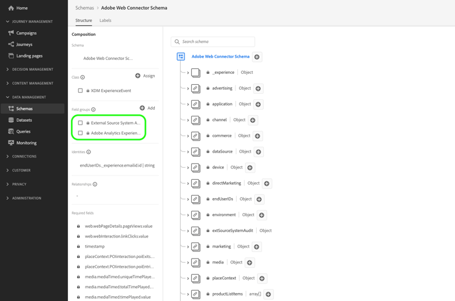
Task: Click the plus icon on the endUserIDs row
Action: [x=259, y=199]
